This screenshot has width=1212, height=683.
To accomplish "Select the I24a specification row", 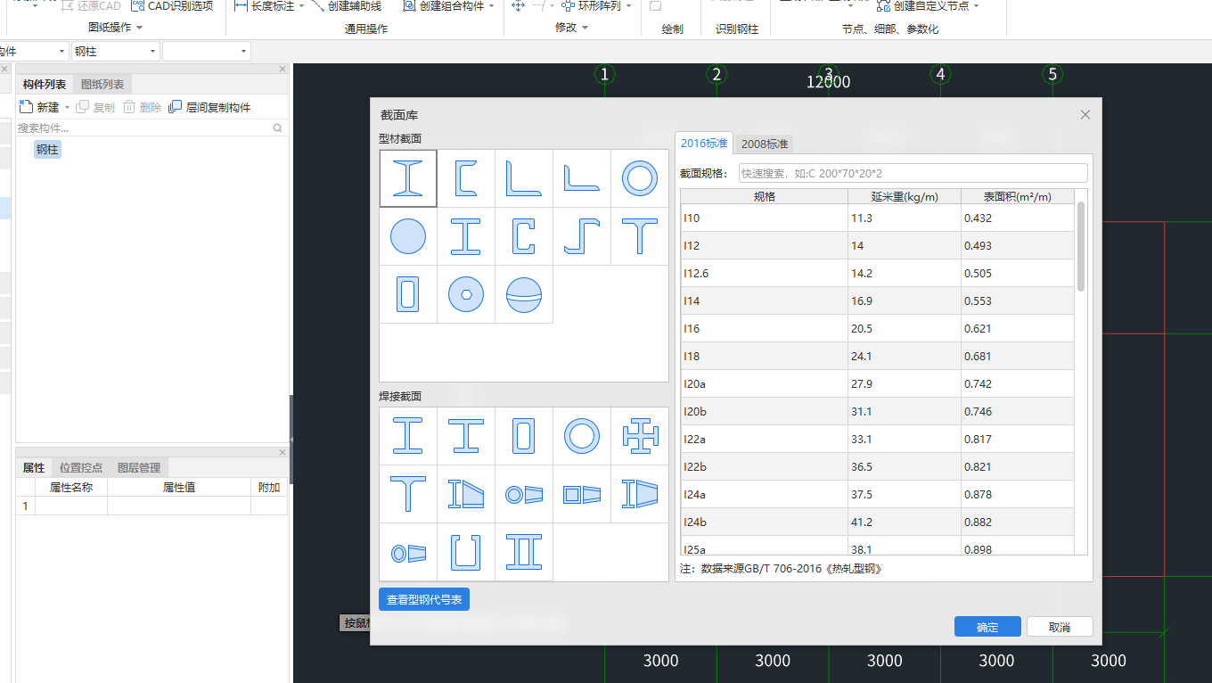I will (x=878, y=494).
